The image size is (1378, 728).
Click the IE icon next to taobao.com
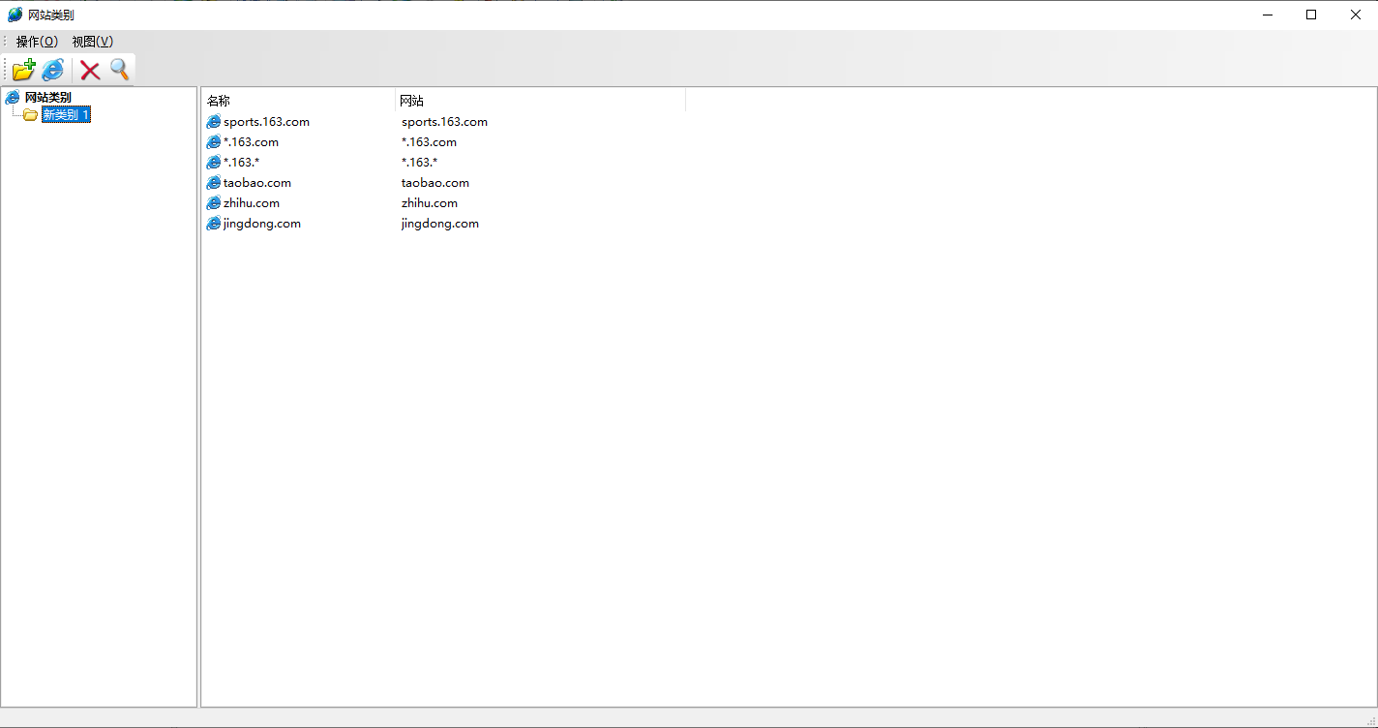click(x=214, y=183)
